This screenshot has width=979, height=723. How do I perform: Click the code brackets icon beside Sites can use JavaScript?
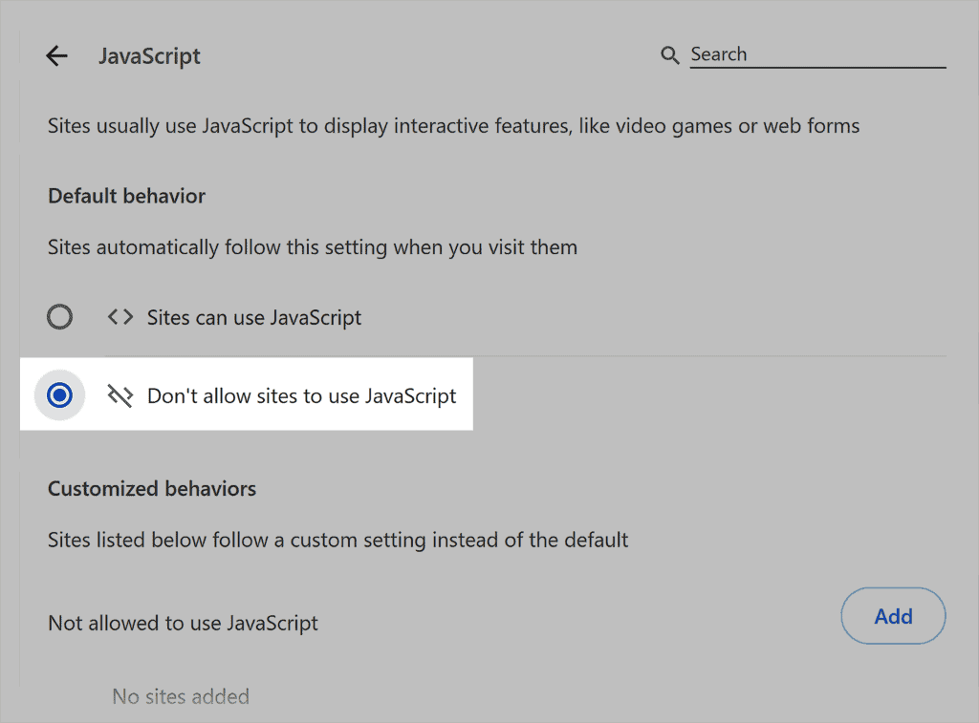[120, 317]
